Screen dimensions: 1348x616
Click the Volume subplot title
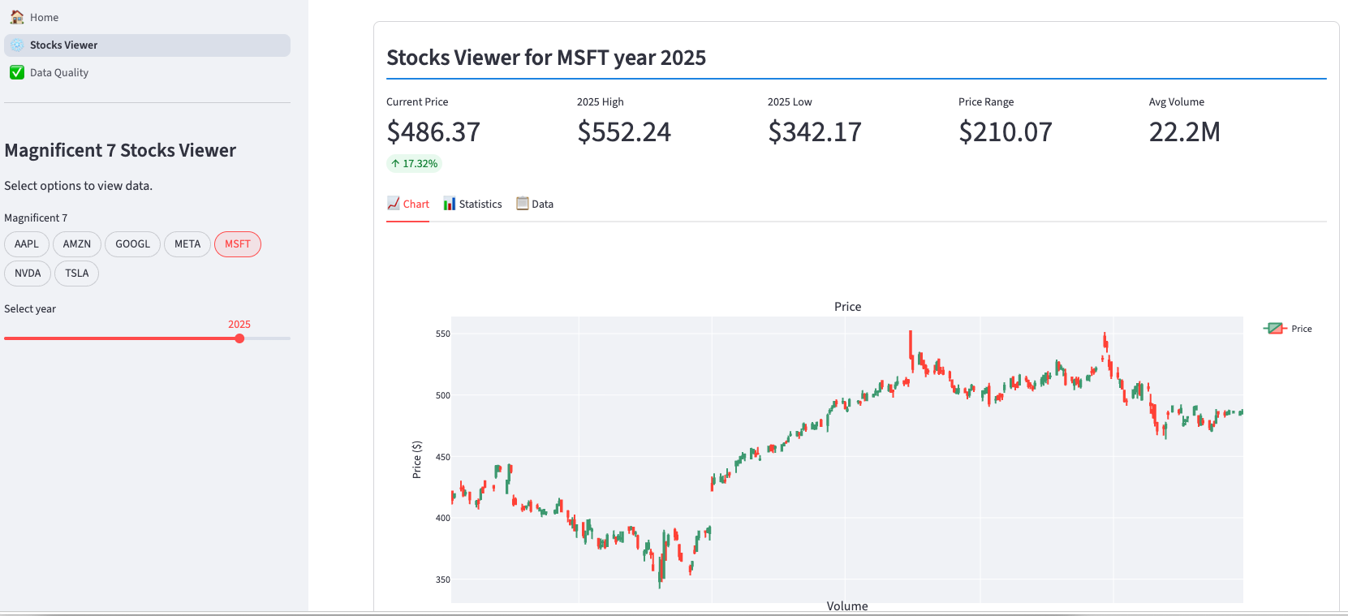point(847,606)
